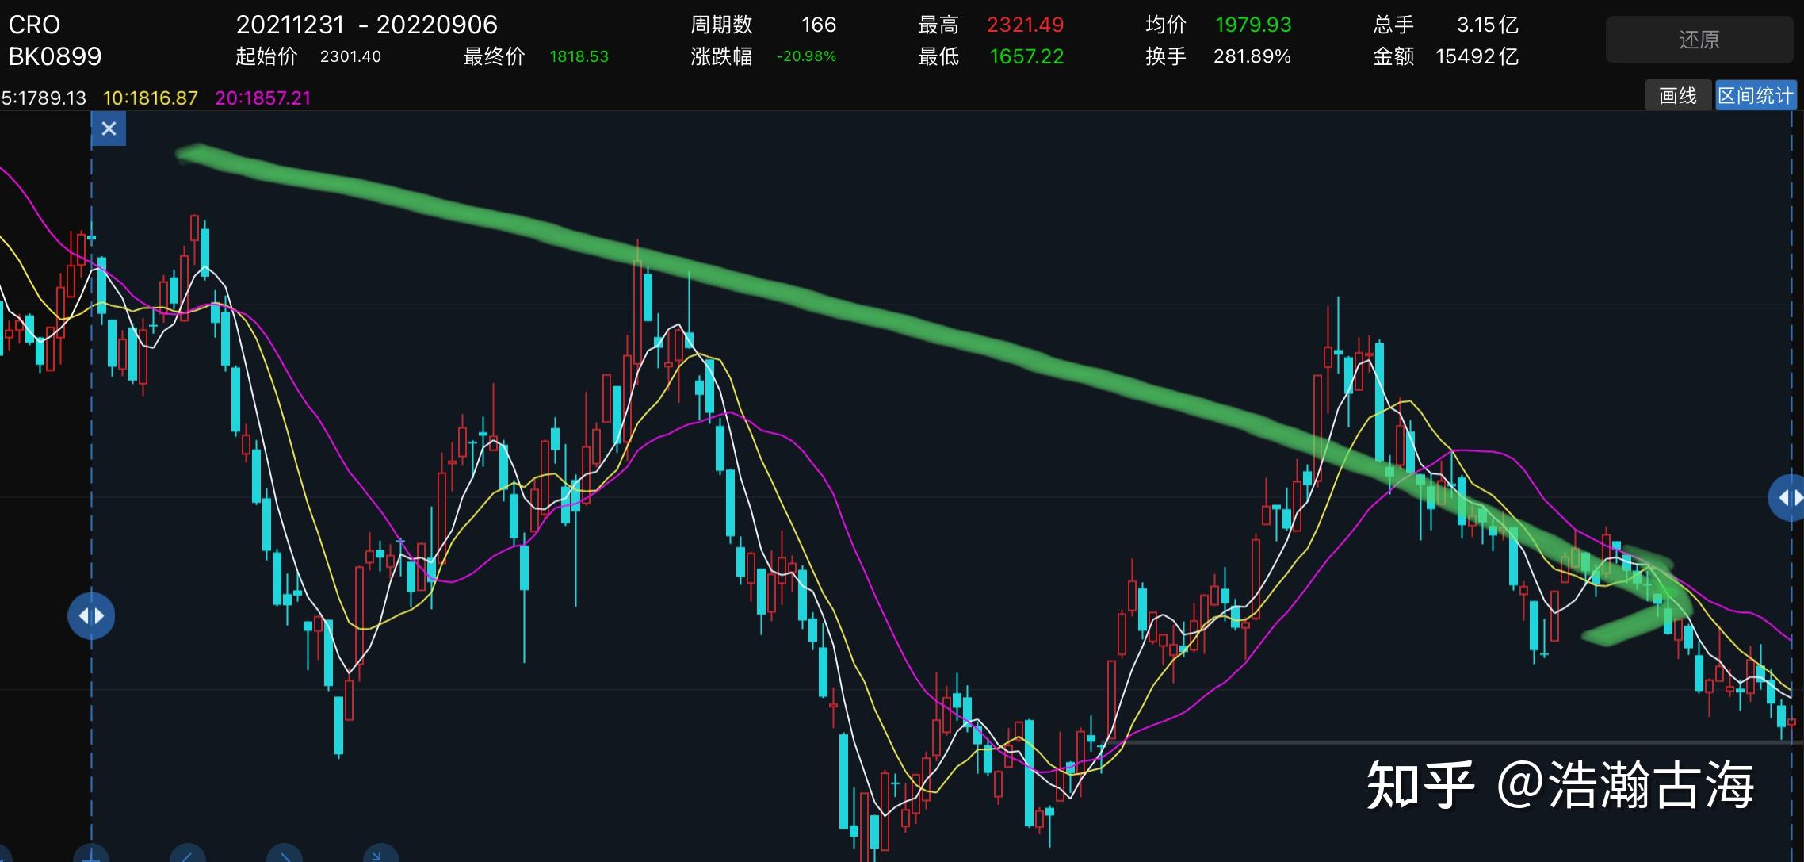The width and height of the screenshot is (1804, 862).
Task: Select the 区间统计 interval statistics tab
Action: (1755, 96)
